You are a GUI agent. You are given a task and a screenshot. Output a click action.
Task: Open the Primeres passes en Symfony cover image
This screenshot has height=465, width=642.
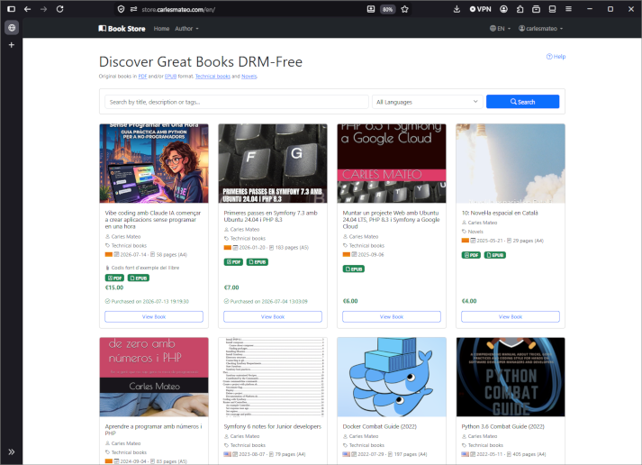pos(273,163)
